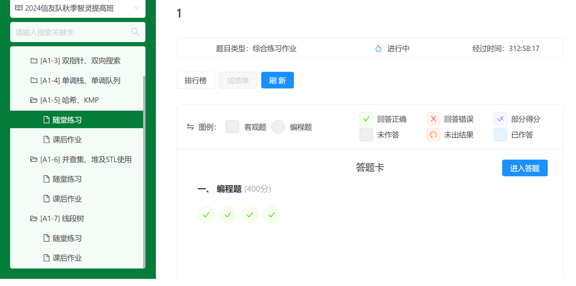Open the course selector dropdown arrow
576x286 pixels.
coord(136,8)
